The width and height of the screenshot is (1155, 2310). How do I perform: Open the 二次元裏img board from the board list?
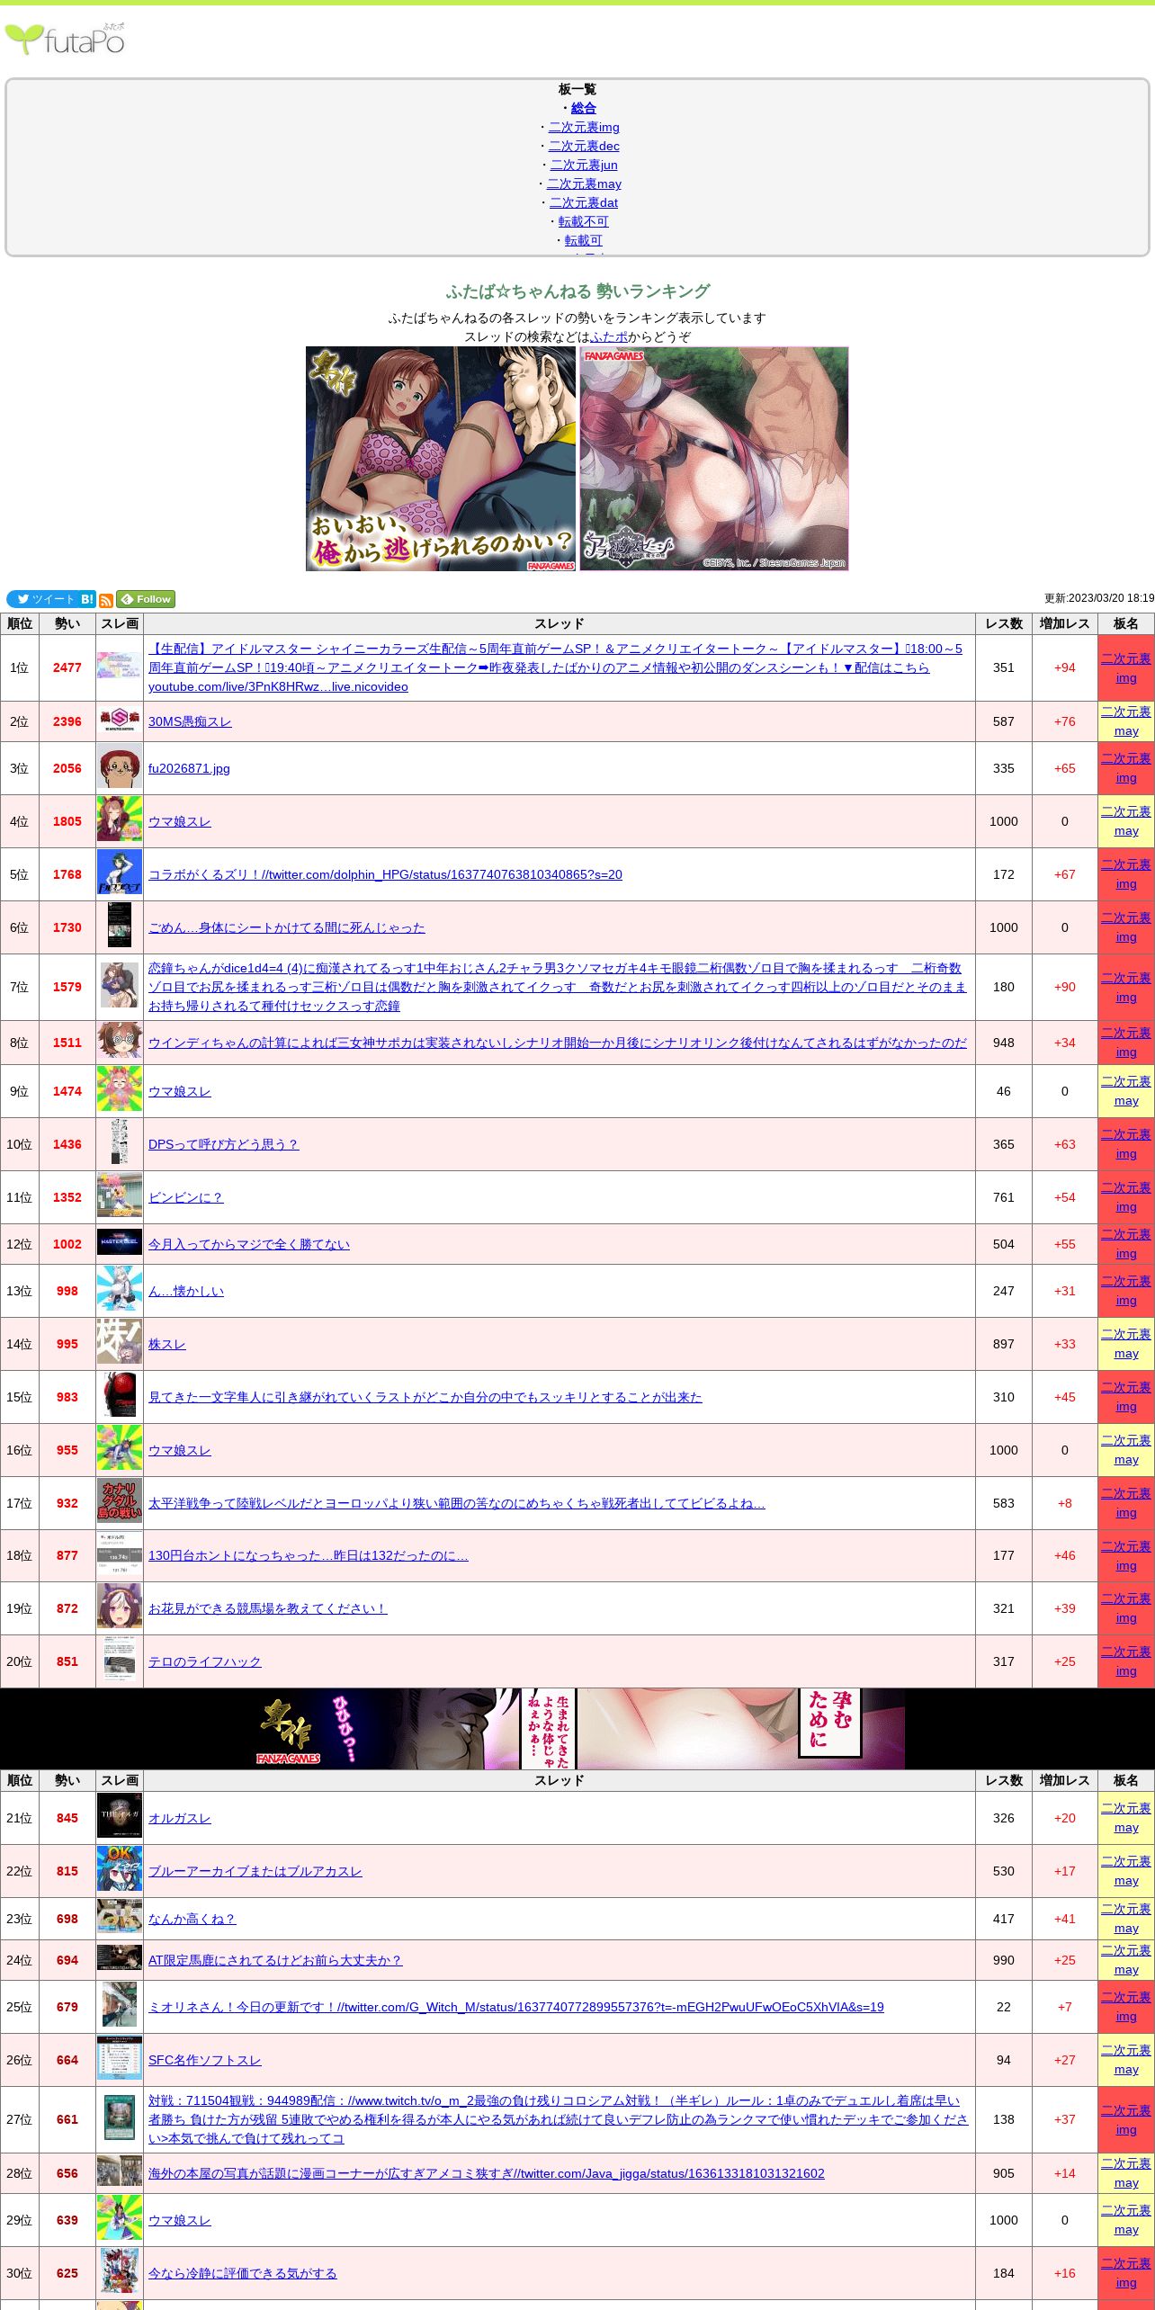[x=584, y=127]
